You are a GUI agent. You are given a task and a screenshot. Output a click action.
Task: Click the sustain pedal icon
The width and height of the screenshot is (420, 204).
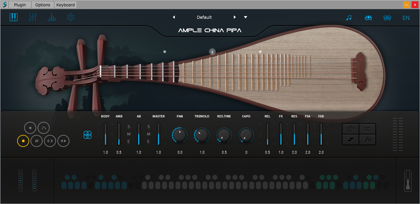click(408, 180)
